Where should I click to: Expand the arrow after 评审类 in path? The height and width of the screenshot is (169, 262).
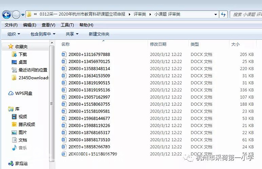(150, 14)
